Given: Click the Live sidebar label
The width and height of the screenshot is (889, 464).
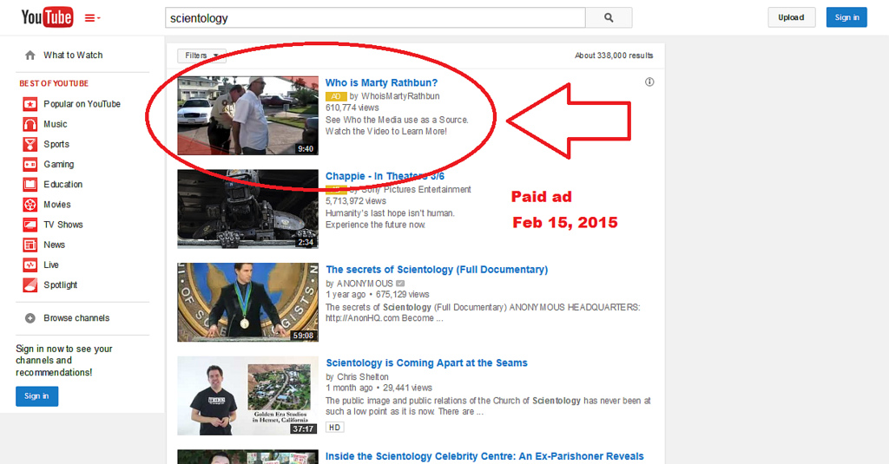Looking at the screenshot, I should click(51, 265).
